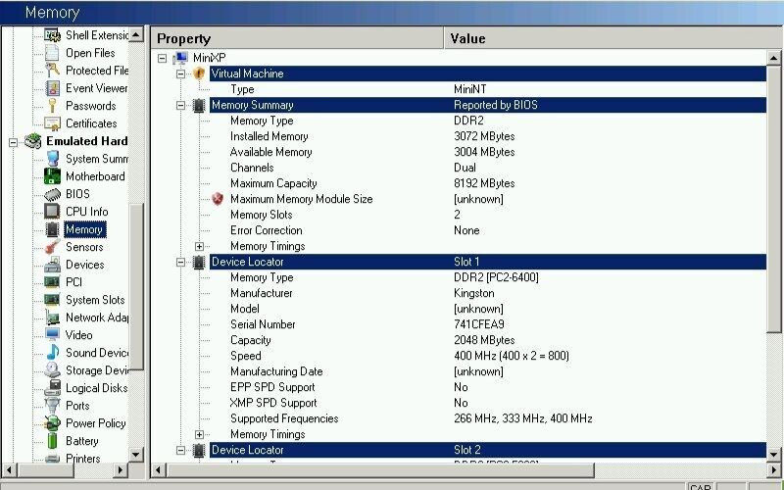Select the Video tree item label

[x=79, y=335]
